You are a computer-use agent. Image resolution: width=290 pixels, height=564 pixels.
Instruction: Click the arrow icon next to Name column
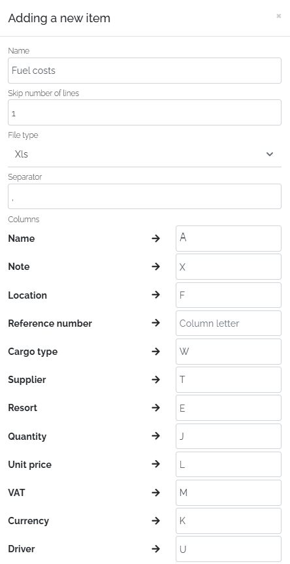(x=155, y=239)
